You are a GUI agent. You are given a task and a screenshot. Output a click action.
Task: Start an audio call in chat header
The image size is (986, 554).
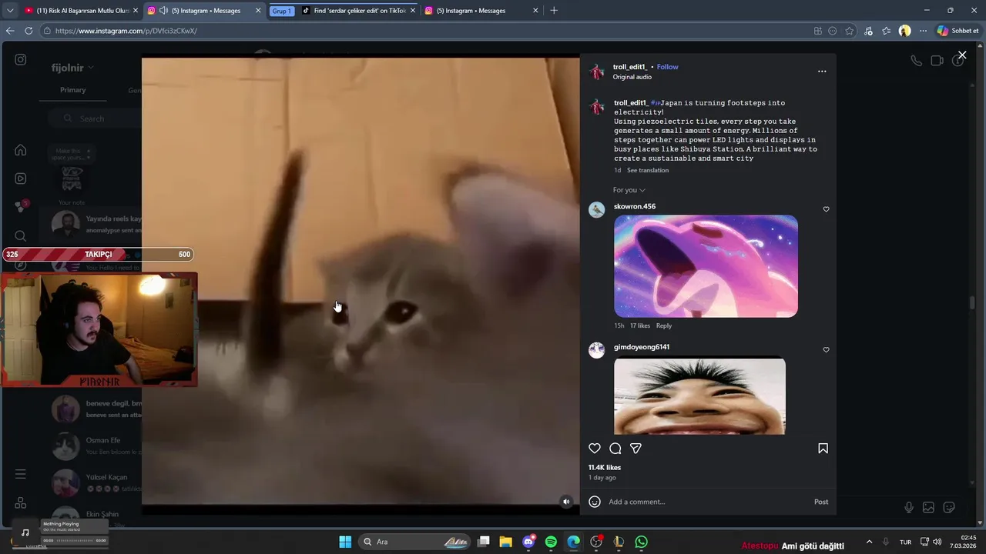click(x=916, y=61)
